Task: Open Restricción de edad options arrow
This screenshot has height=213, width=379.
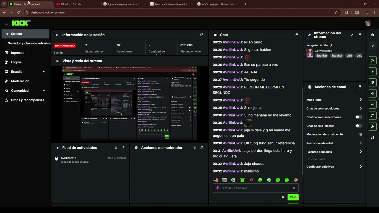Action: pyautogui.click(x=361, y=143)
